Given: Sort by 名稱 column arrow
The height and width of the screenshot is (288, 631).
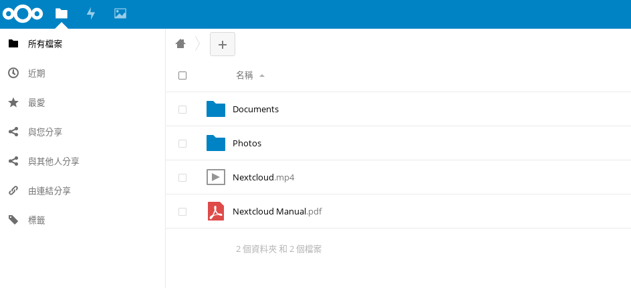Looking at the screenshot, I should (x=262, y=76).
